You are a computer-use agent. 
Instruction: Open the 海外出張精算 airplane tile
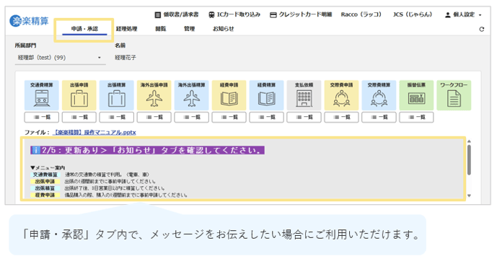point(191,95)
